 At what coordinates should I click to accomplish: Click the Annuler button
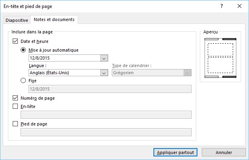tap(224, 152)
